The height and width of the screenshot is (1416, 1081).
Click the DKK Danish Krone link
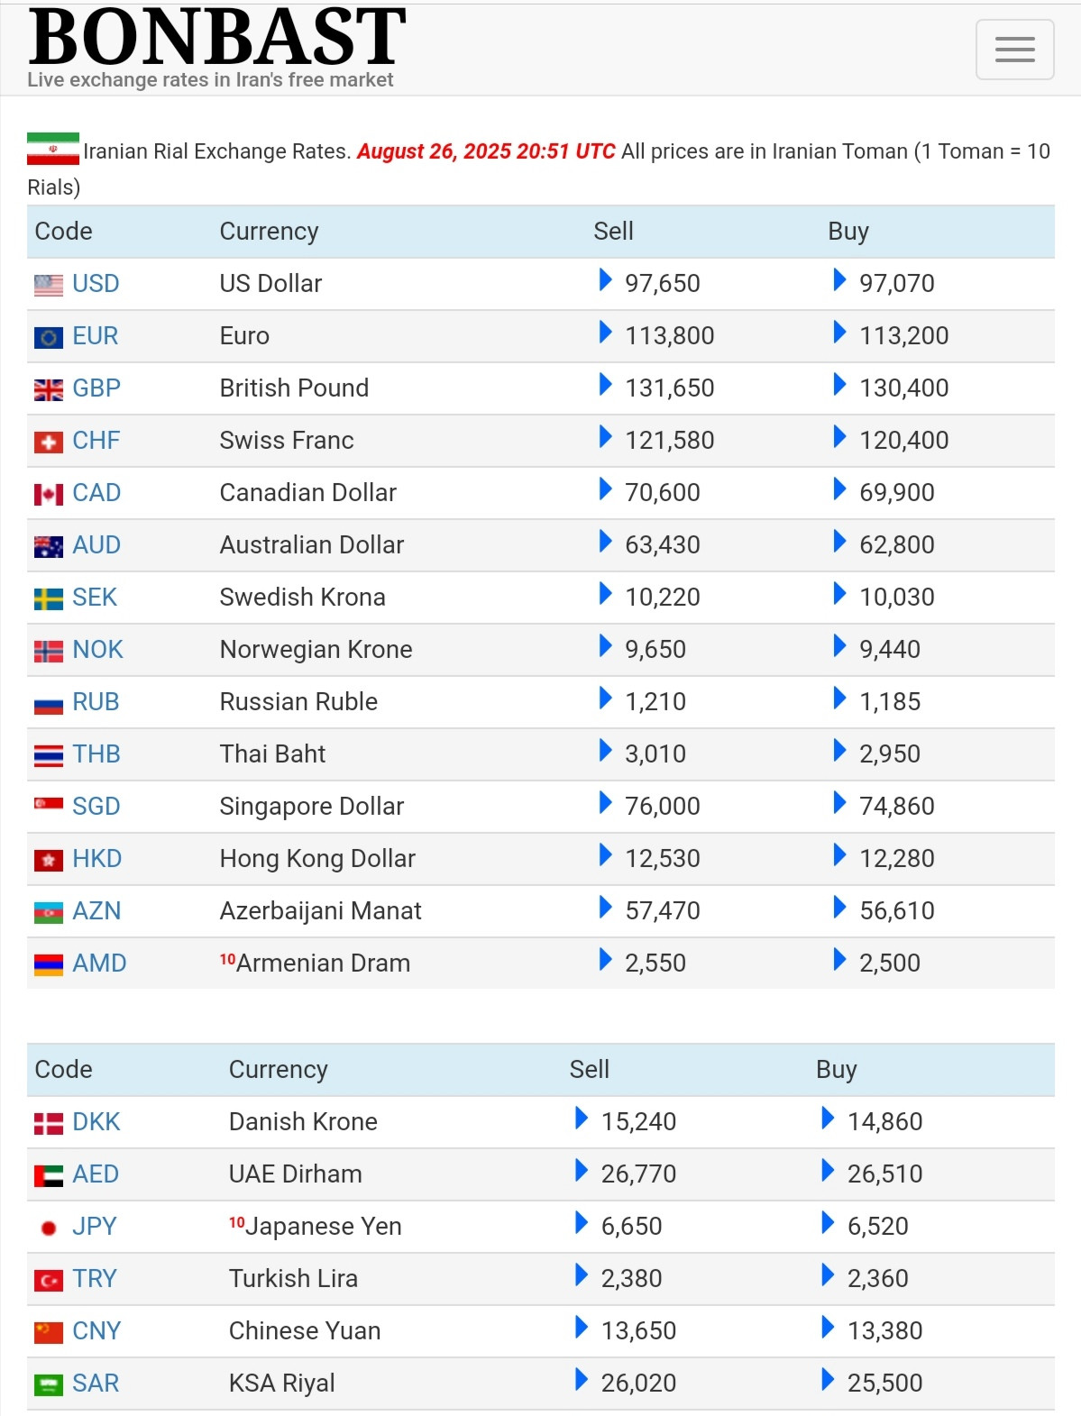point(96,1121)
